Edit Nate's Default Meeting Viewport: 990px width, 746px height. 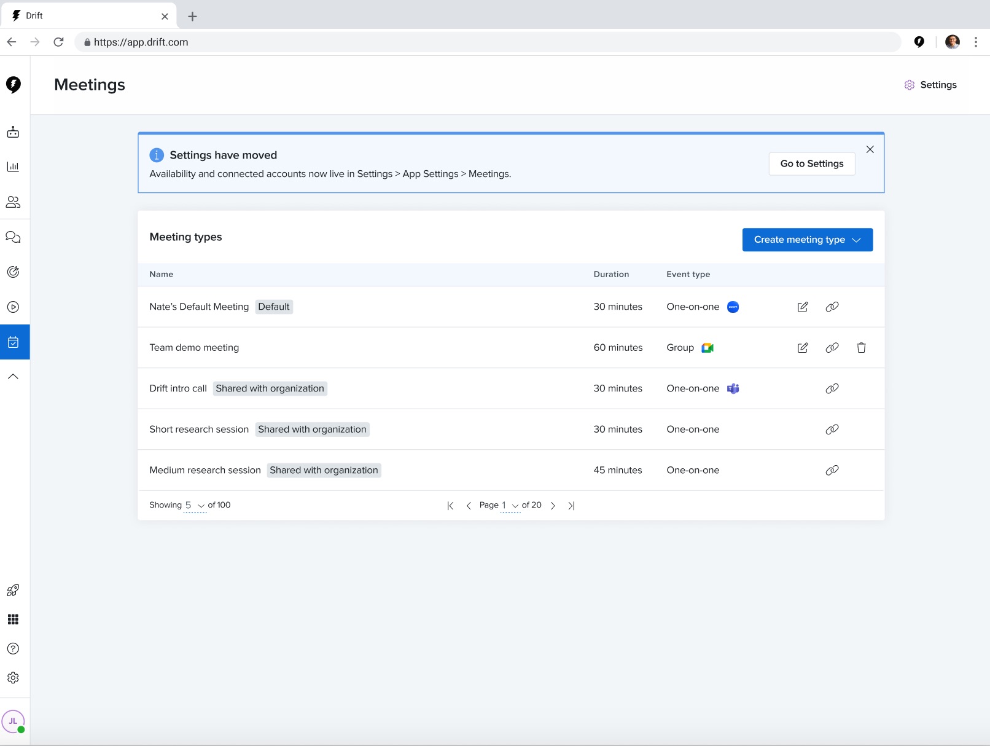(x=803, y=307)
